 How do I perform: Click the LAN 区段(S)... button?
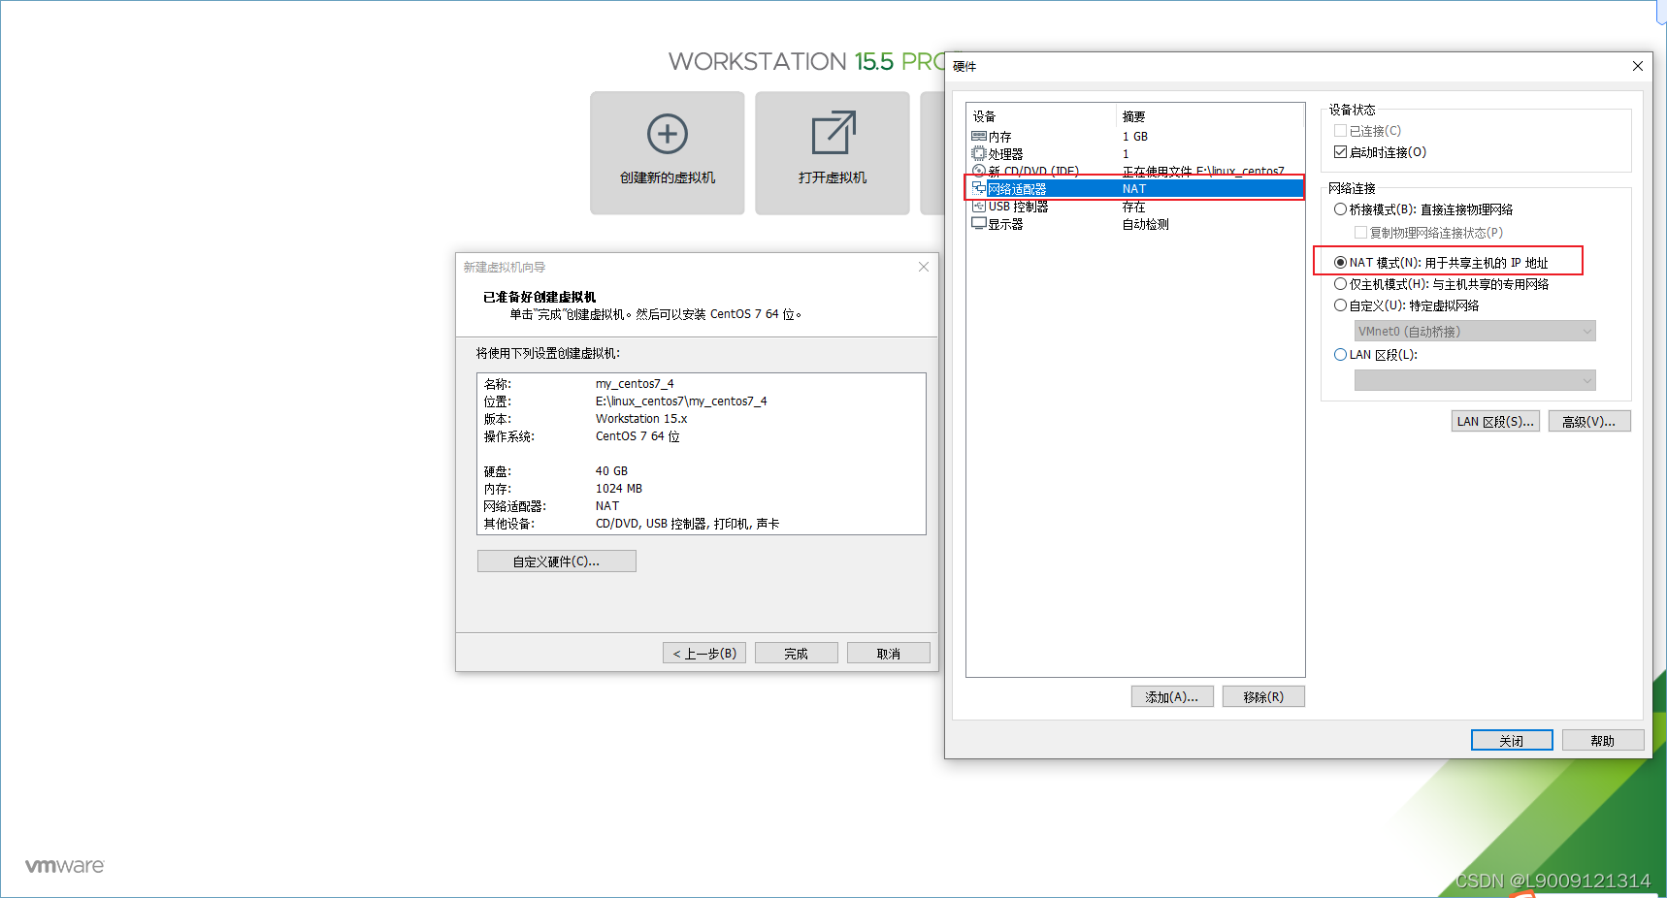(x=1495, y=422)
